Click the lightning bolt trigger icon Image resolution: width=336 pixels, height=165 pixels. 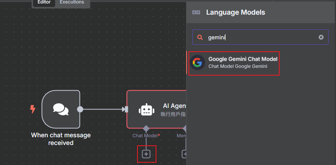(33, 109)
